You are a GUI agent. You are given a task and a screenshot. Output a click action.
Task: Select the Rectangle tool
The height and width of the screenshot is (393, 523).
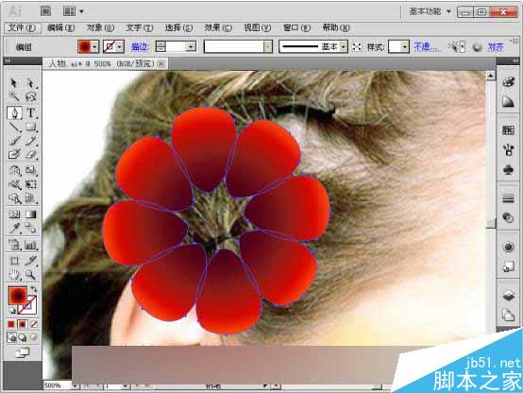pyautogui.click(x=30, y=127)
